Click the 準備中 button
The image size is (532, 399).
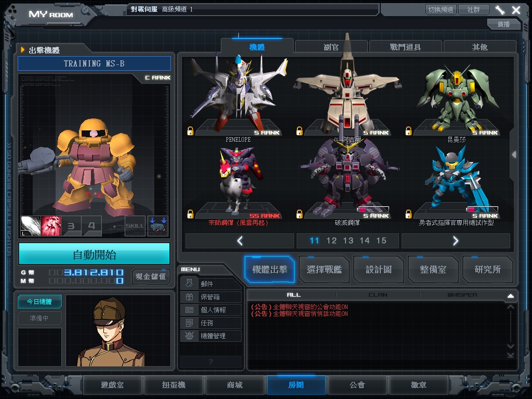[x=39, y=318]
